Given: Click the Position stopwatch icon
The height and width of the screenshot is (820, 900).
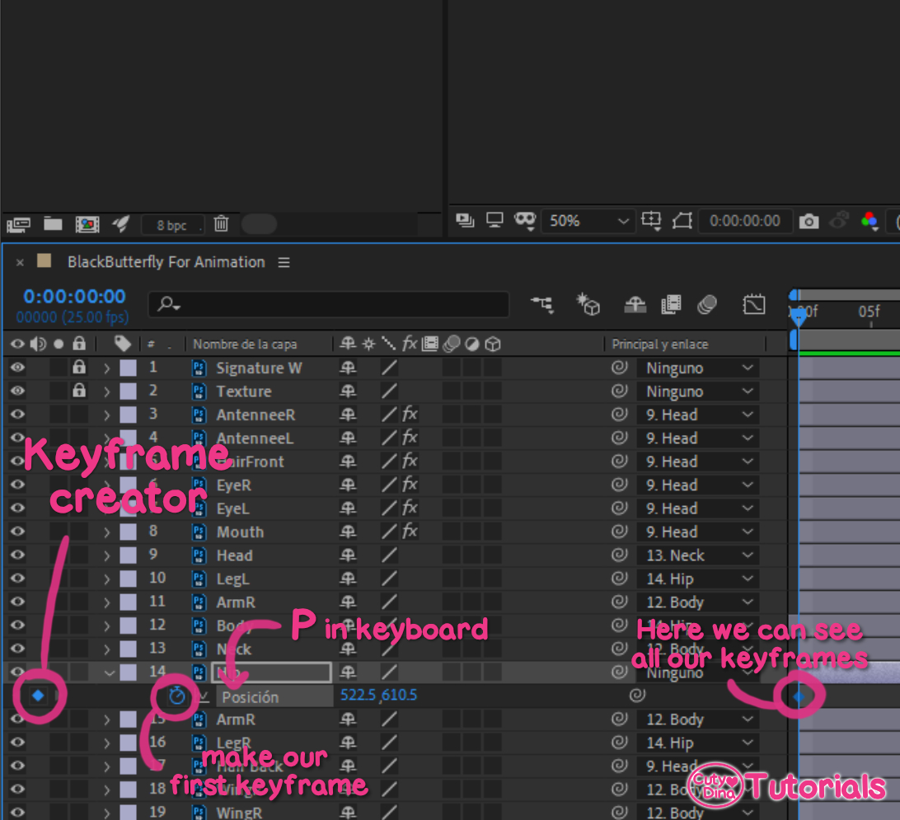Looking at the screenshot, I should coord(176,696).
